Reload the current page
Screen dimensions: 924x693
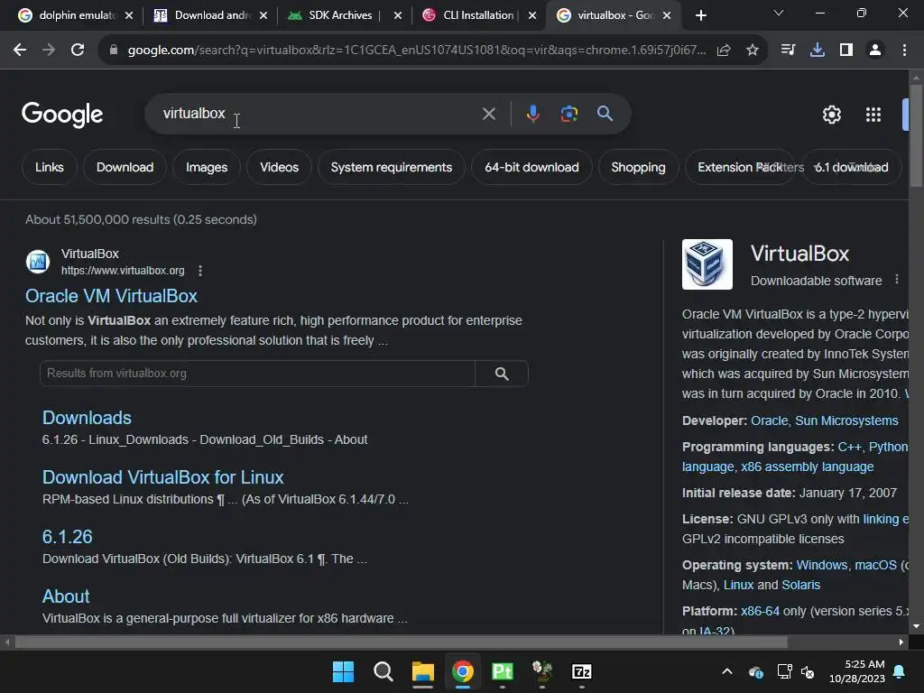tap(78, 51)
